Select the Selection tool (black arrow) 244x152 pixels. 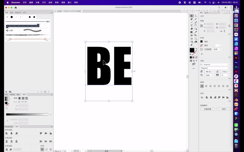click(192, 16)
